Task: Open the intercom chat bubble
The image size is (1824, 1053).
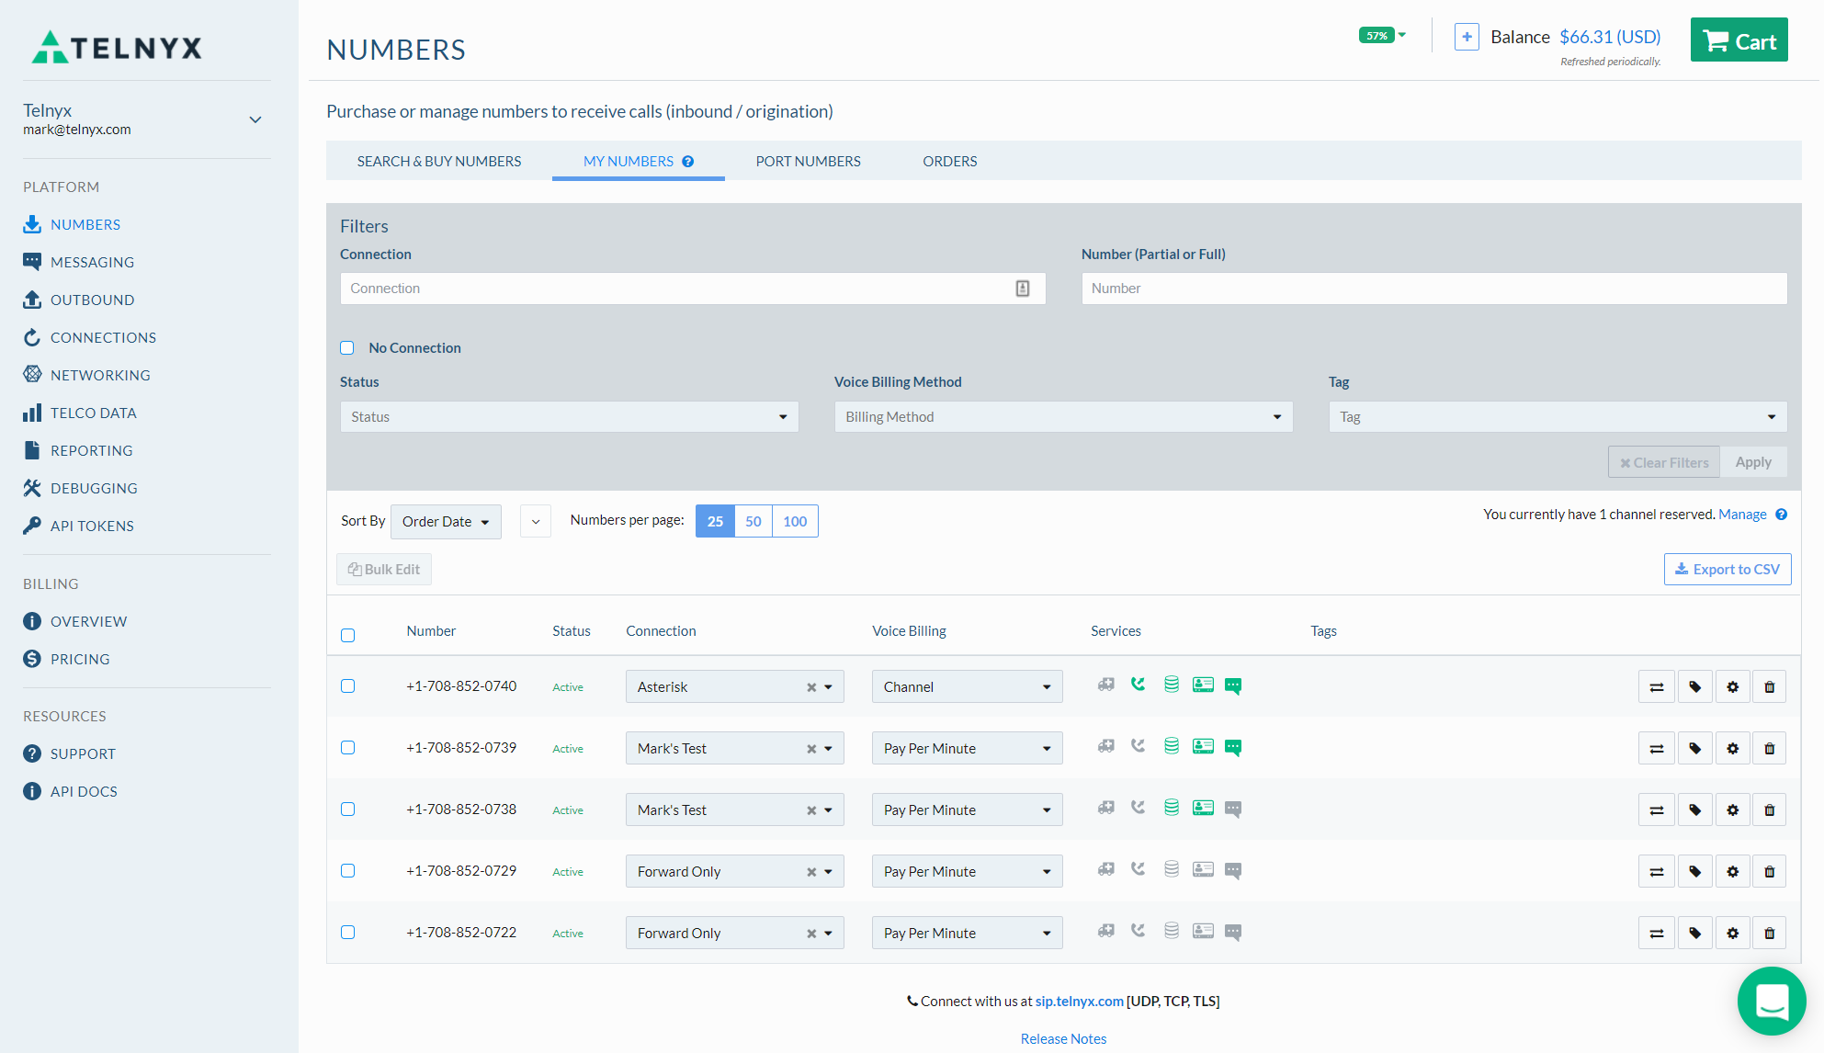Action: coord(1772,1001)
